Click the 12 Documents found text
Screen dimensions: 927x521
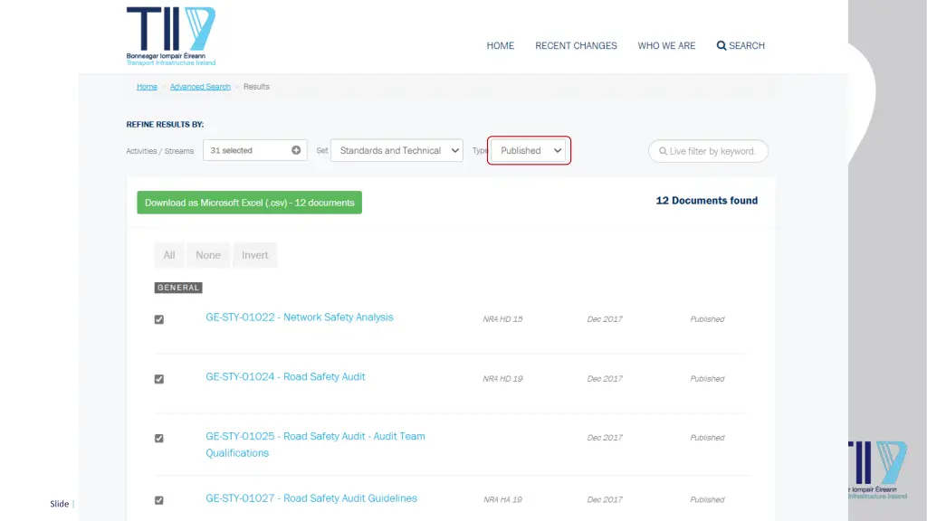pos(706,201)
